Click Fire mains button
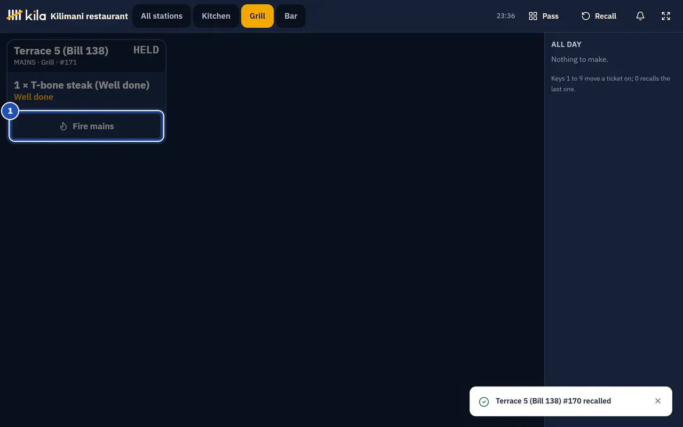Screen dimensions: 683x427 click(86, 126)
